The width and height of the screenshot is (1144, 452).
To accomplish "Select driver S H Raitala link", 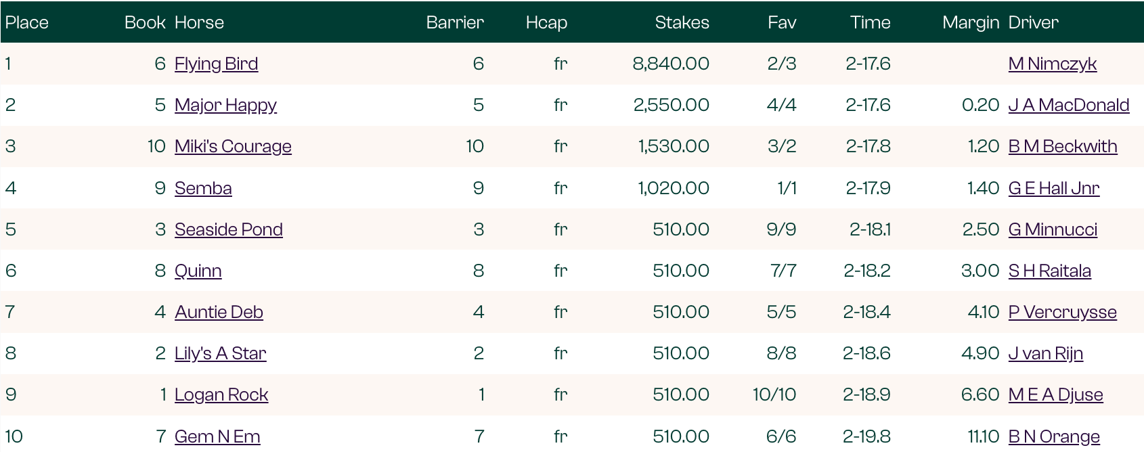I will click(x=1049, y=271).
